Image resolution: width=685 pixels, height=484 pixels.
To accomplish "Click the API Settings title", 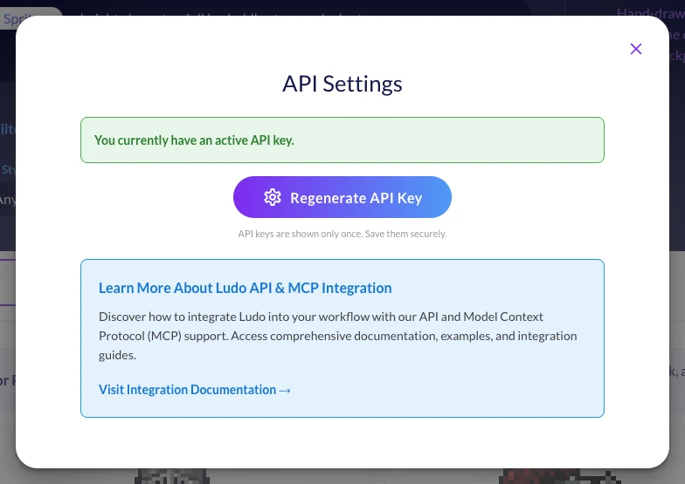I will click(342, 84).
